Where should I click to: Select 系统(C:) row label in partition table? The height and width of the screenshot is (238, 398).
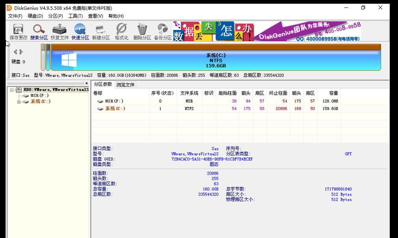[115, 109]
